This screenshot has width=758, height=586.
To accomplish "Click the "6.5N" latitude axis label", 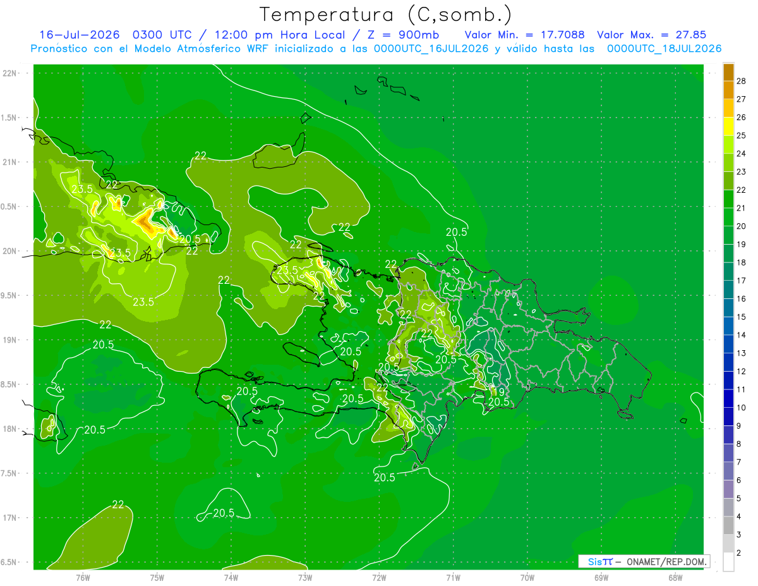I will 9,562.
